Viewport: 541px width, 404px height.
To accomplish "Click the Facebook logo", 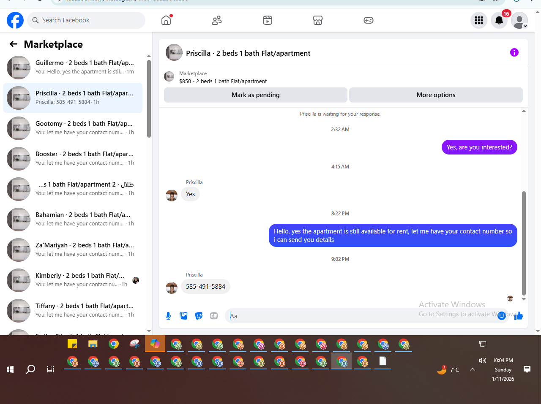I will pyautogui.click(x=15, y=20).
